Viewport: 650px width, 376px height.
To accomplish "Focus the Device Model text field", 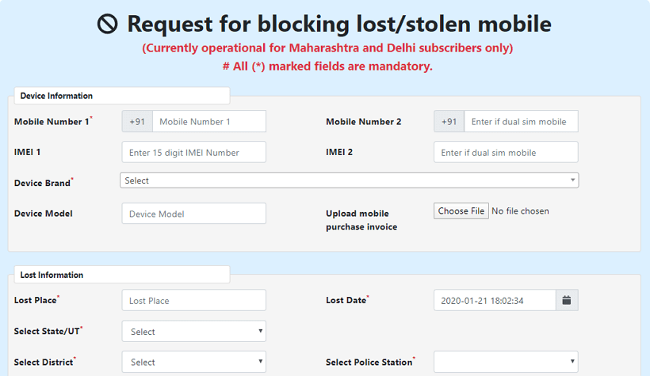I will 193,214.
